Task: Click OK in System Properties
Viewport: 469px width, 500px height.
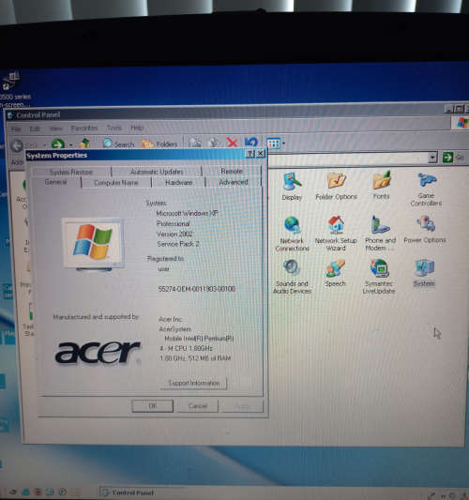Action: pyautogui.click(x=152, y=406)
